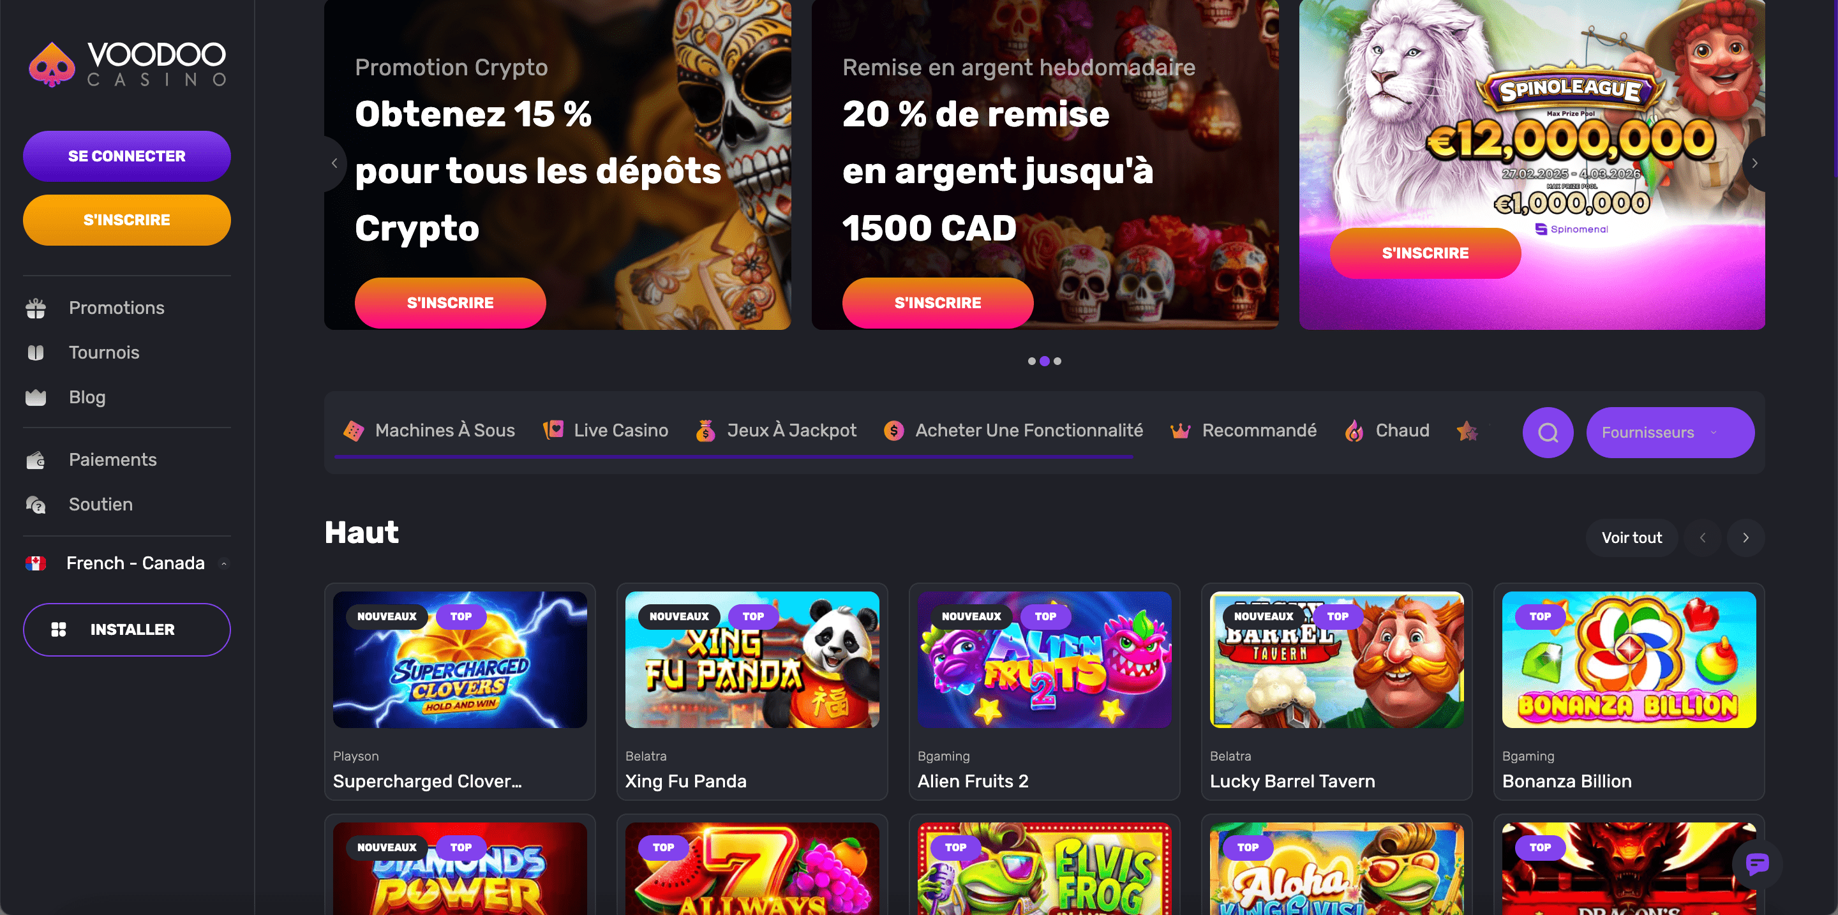1838x915 pixels.
Task: Advance the Haut games row with right chevron
Action: click(x=1745, y=538)
